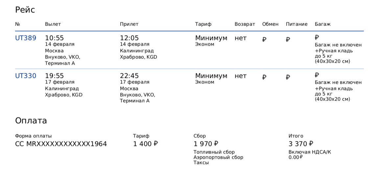Click the Питание ruble icon for flight UT330
The width and height of the screenshot is (377, 172).
[288, 77]
